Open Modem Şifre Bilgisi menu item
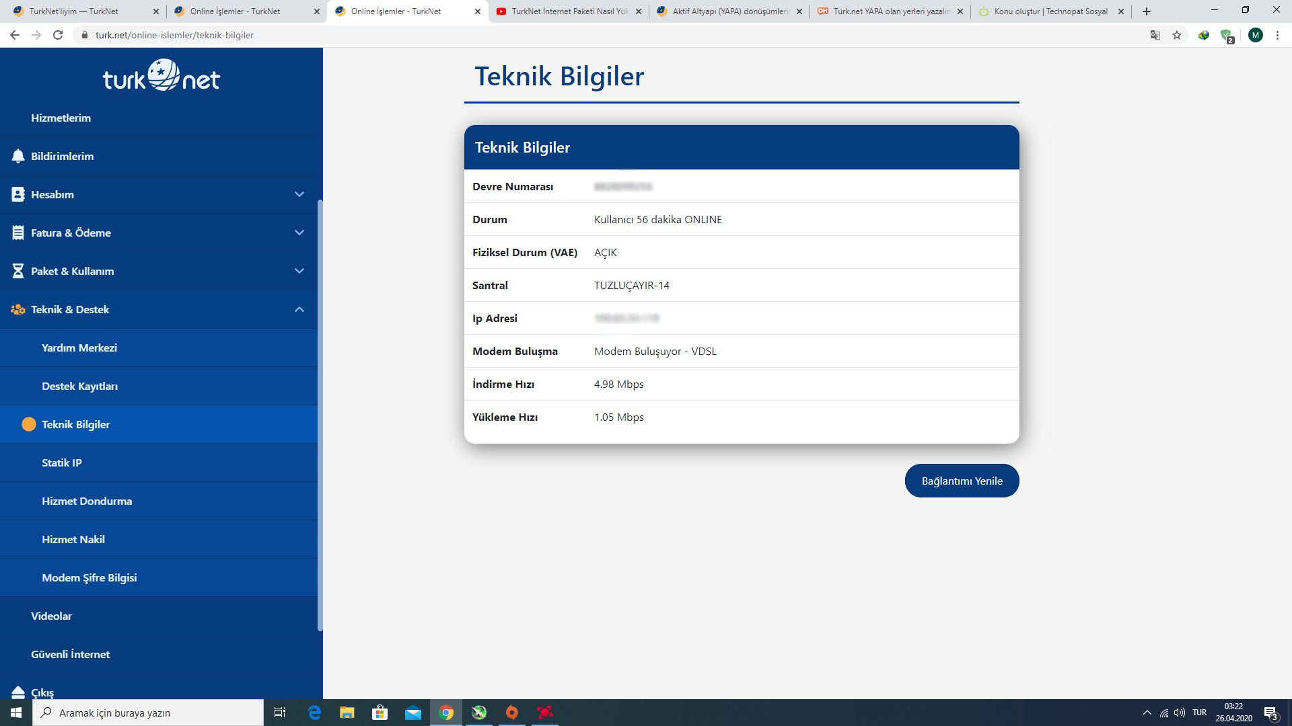The image size is (1292, 726). pyautogui.click(x=89, y=577)
